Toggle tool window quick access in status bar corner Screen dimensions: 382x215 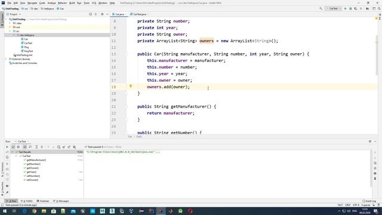pyautogui.click(x=2, y=205)
